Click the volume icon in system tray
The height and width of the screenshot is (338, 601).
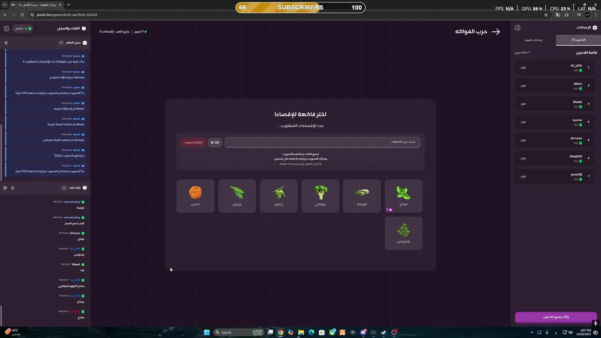coord(570,332)
